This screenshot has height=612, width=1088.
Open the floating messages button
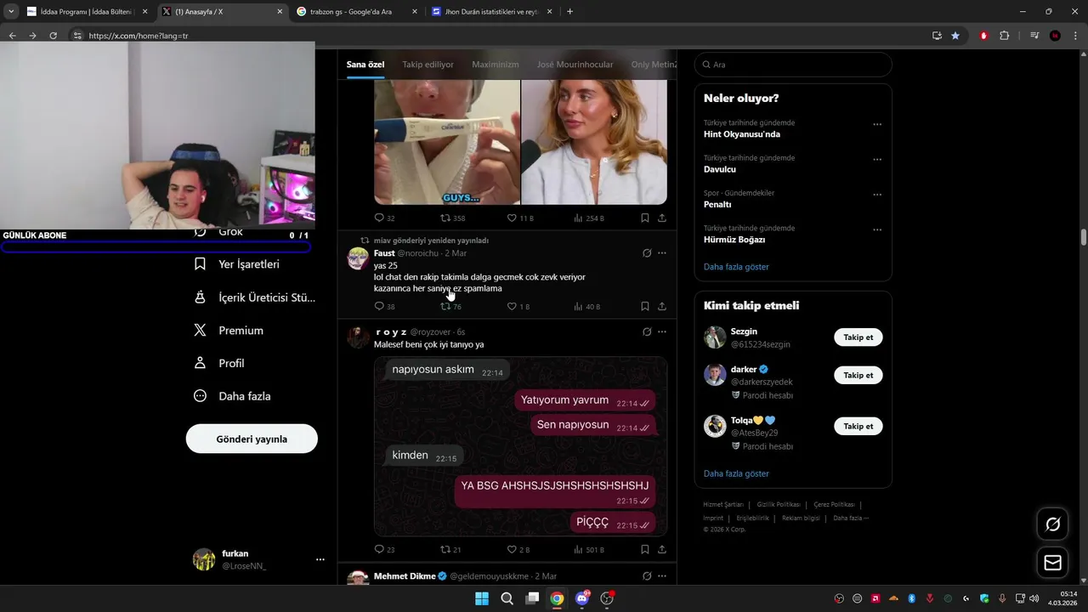pyautogui.click(x=1052, y=563)
